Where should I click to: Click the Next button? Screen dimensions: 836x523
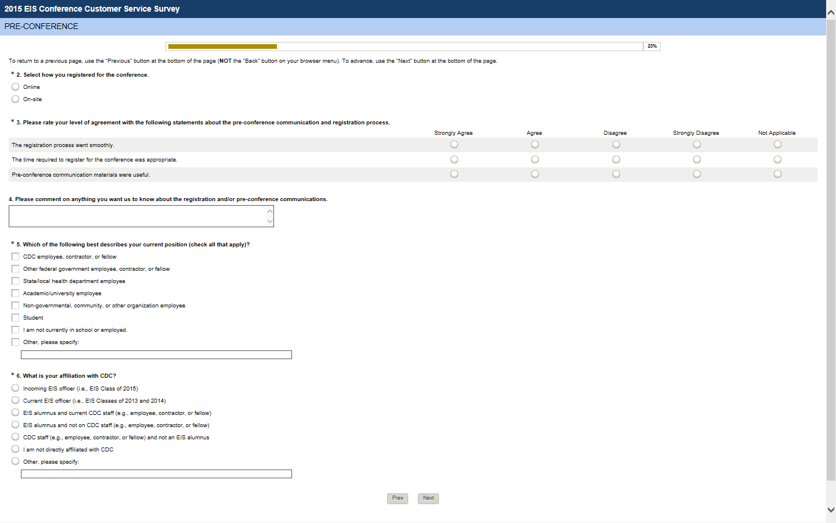(428, 498)
